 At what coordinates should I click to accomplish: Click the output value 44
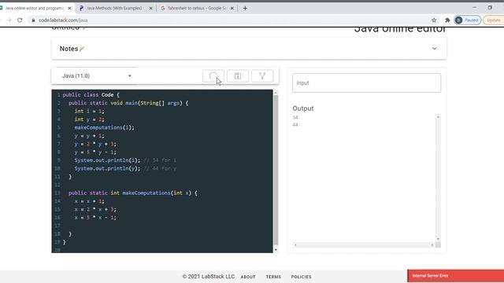(295, 124)
